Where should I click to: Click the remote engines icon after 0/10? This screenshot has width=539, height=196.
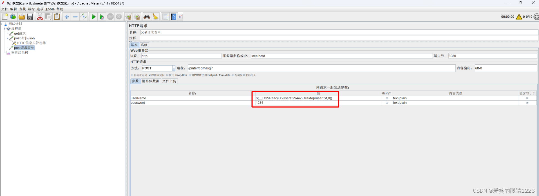click(536, 17)
